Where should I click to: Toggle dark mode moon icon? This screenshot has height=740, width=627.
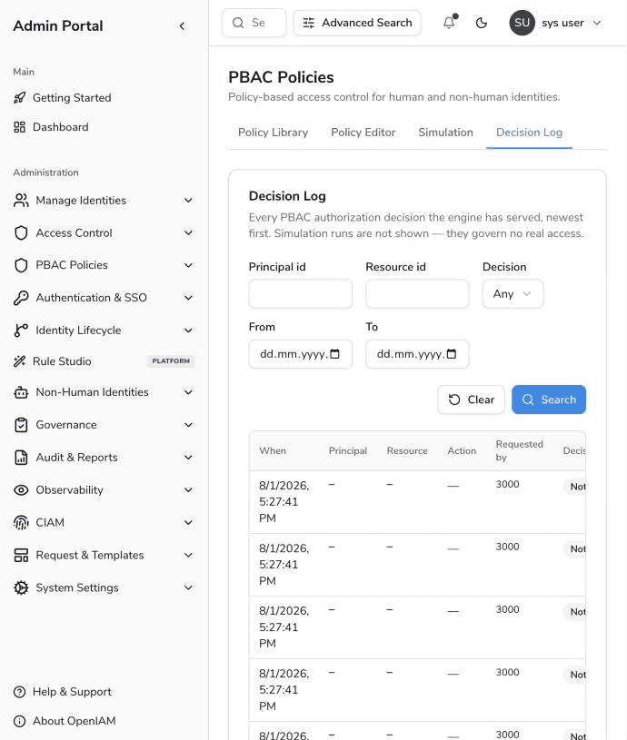481,23
